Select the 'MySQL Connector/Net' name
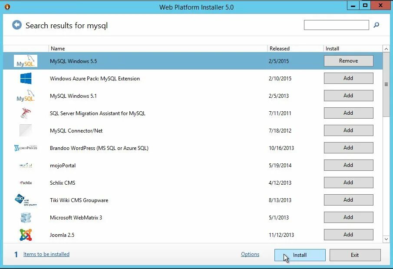The width and height of the screenshot is (393, 269). tap(76, 131)
